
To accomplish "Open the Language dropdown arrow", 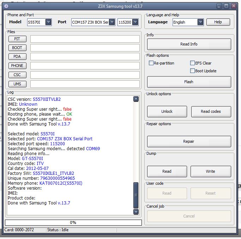I will click(200, 22).
